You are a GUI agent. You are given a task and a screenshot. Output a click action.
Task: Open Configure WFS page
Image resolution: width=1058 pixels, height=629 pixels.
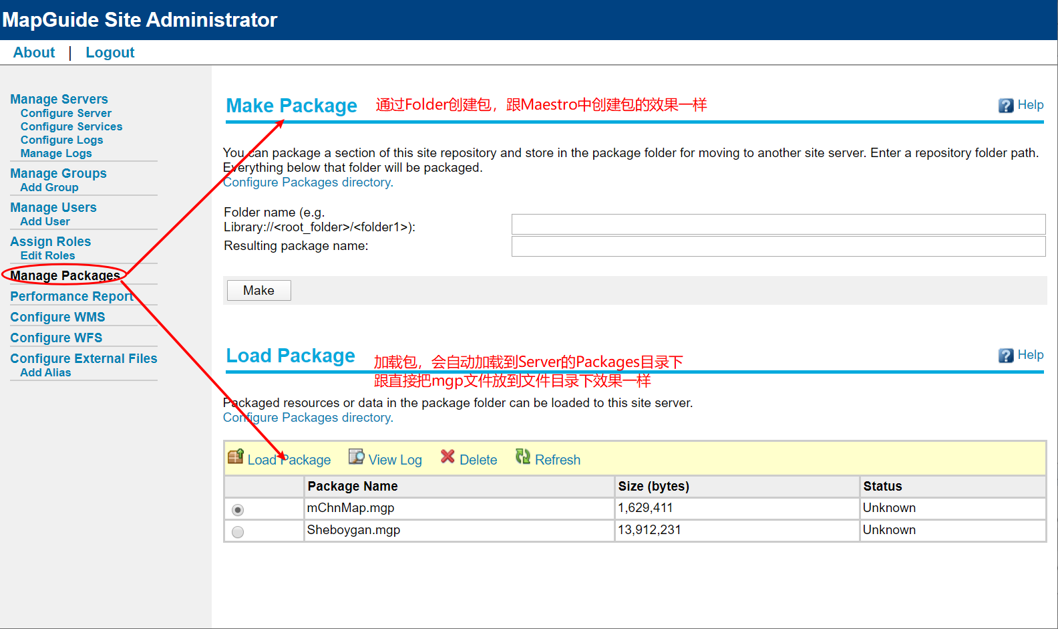(56, 338)
